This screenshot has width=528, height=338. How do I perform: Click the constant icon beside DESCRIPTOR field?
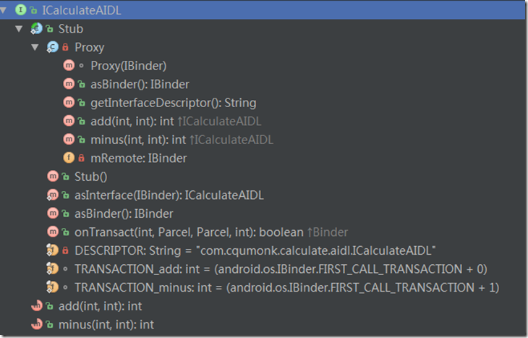52,250
